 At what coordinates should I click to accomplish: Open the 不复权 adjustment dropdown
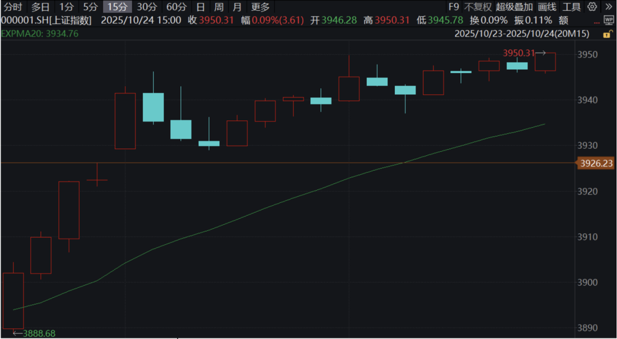(477, 7)
